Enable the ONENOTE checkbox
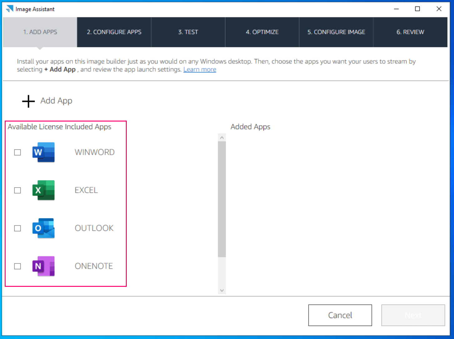Viewport: 454px width, 339px height. (x=17, y=266)
